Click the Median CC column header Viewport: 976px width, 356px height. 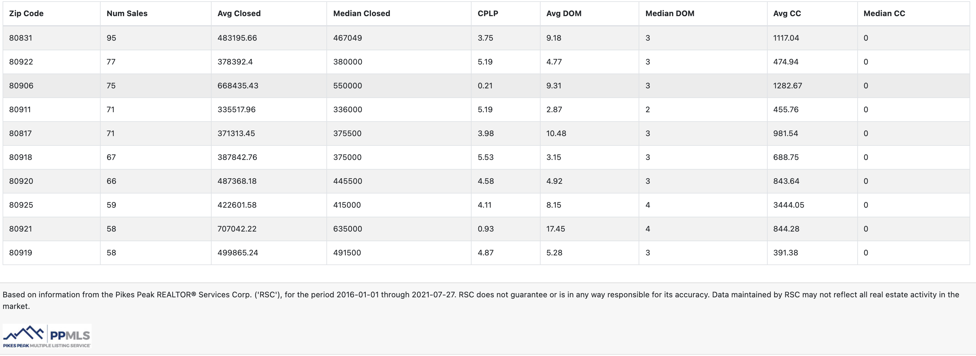884,14
